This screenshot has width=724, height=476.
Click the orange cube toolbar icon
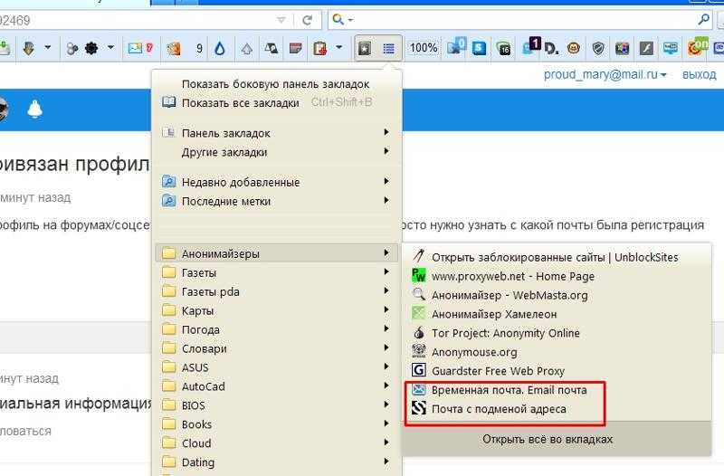(174, 48)
